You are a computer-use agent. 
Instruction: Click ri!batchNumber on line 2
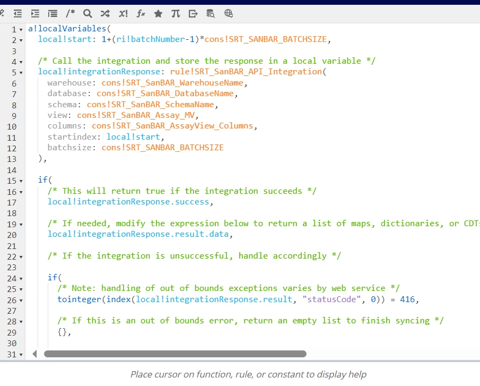150,39
